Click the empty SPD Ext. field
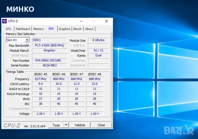 pos(98,45)
